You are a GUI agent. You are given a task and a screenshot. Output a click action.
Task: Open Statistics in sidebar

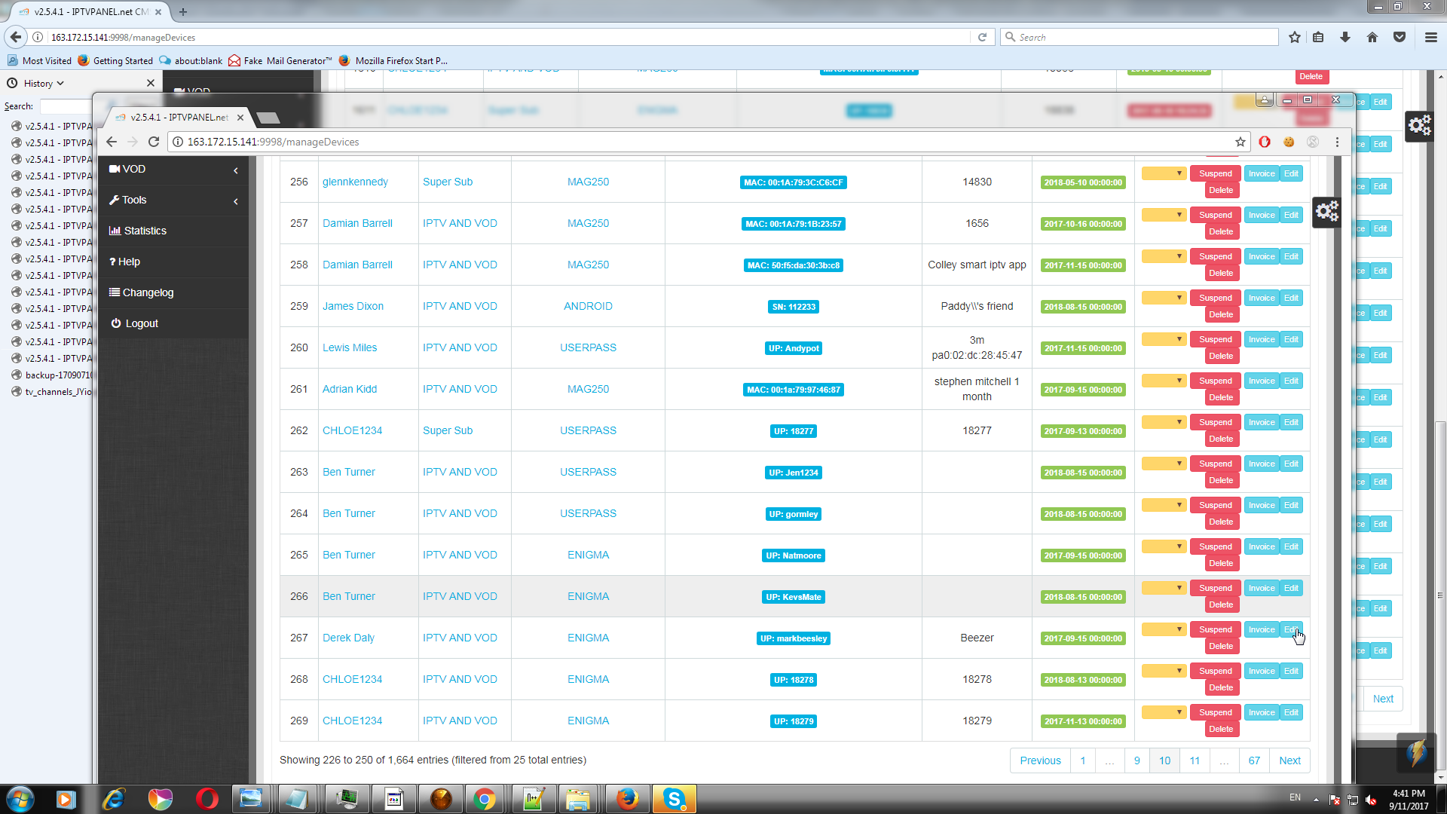click(x=145, y=231)
